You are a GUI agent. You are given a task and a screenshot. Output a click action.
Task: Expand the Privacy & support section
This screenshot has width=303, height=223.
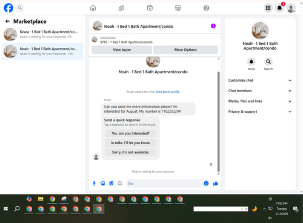[x=260, y=111]
